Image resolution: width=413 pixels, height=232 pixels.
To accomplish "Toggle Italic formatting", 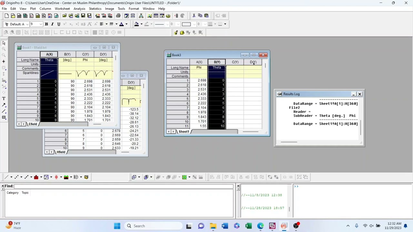I will pos(52,24).
